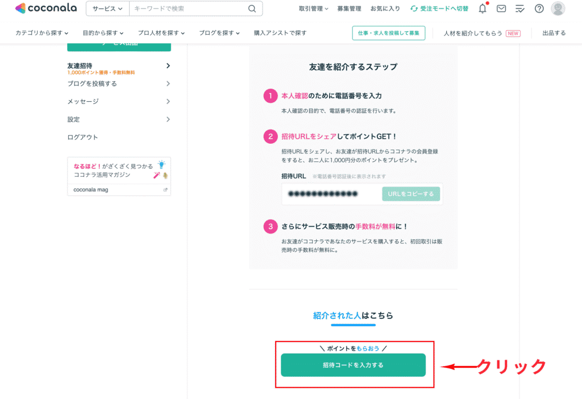Image resolution: width=582 pixels, height=399 pixels.
Task: Open the to-do checklist icon
Action: pyautogui.click(x=519, y=9)
